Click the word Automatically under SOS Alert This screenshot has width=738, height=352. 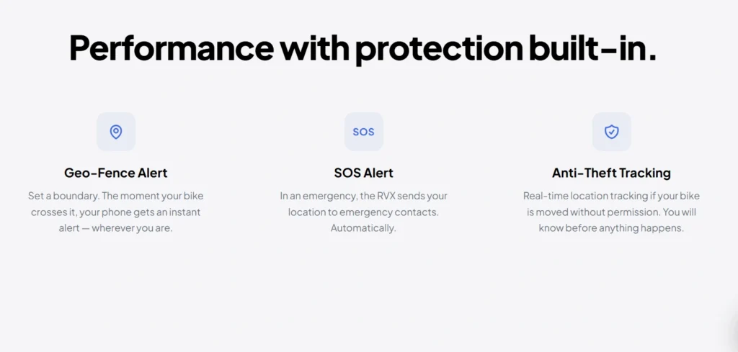pyautogui.click(x=363, y=228)
